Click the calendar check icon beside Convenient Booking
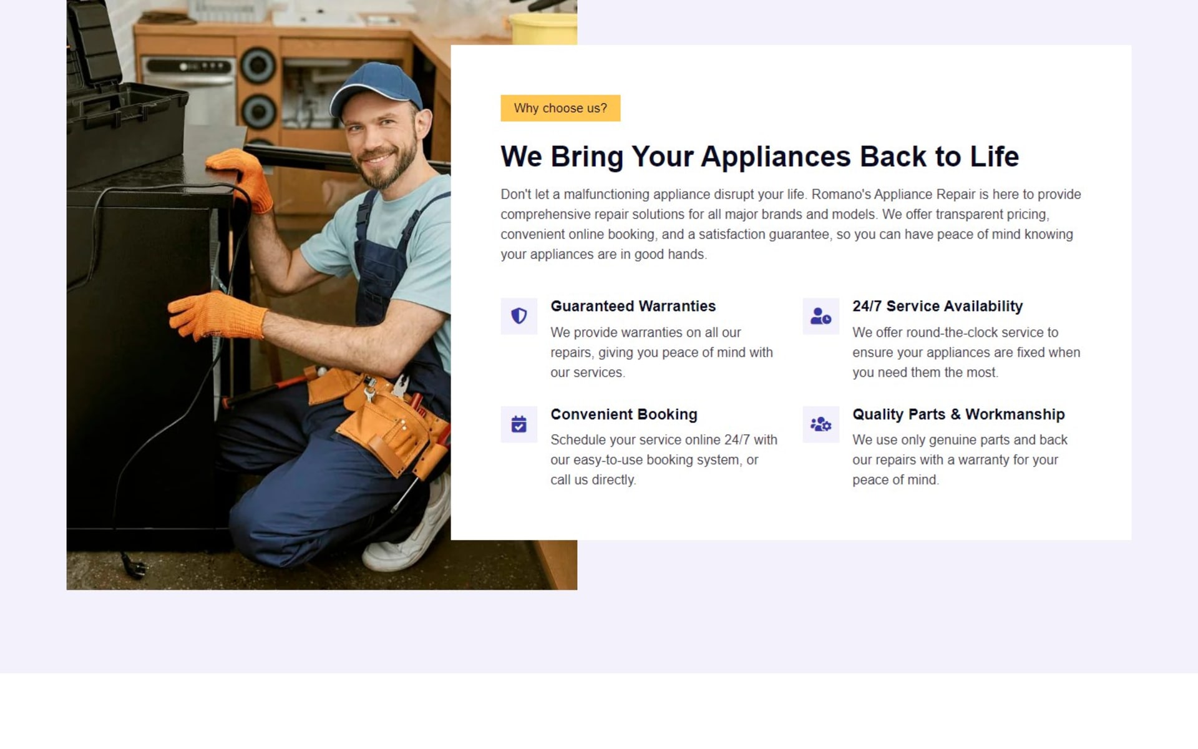 [519, 424]
